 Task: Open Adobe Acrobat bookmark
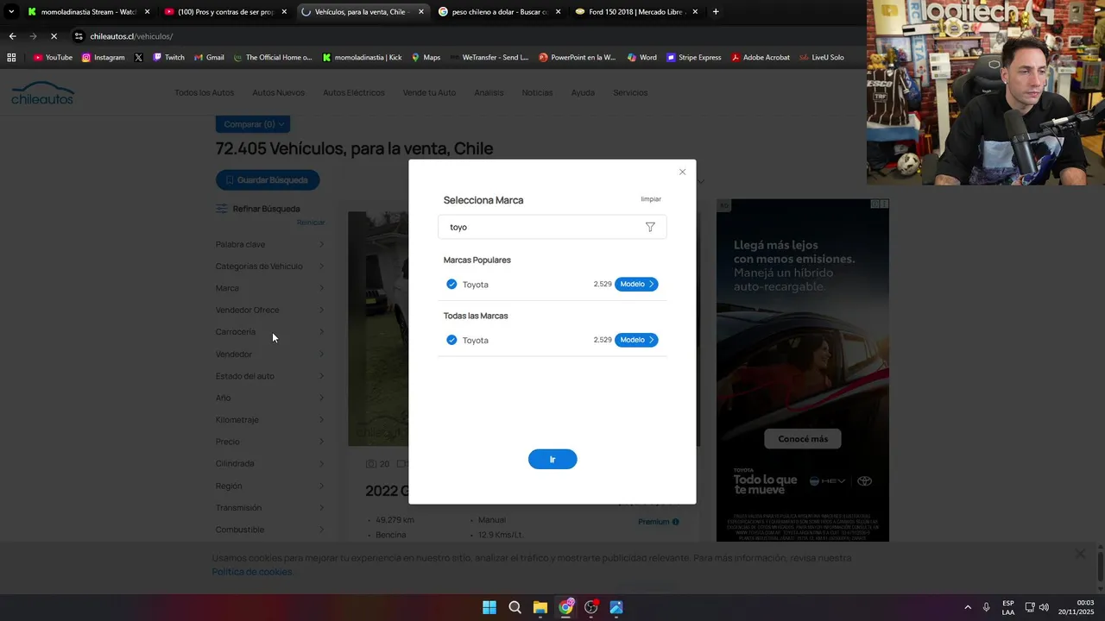(761, 58)
